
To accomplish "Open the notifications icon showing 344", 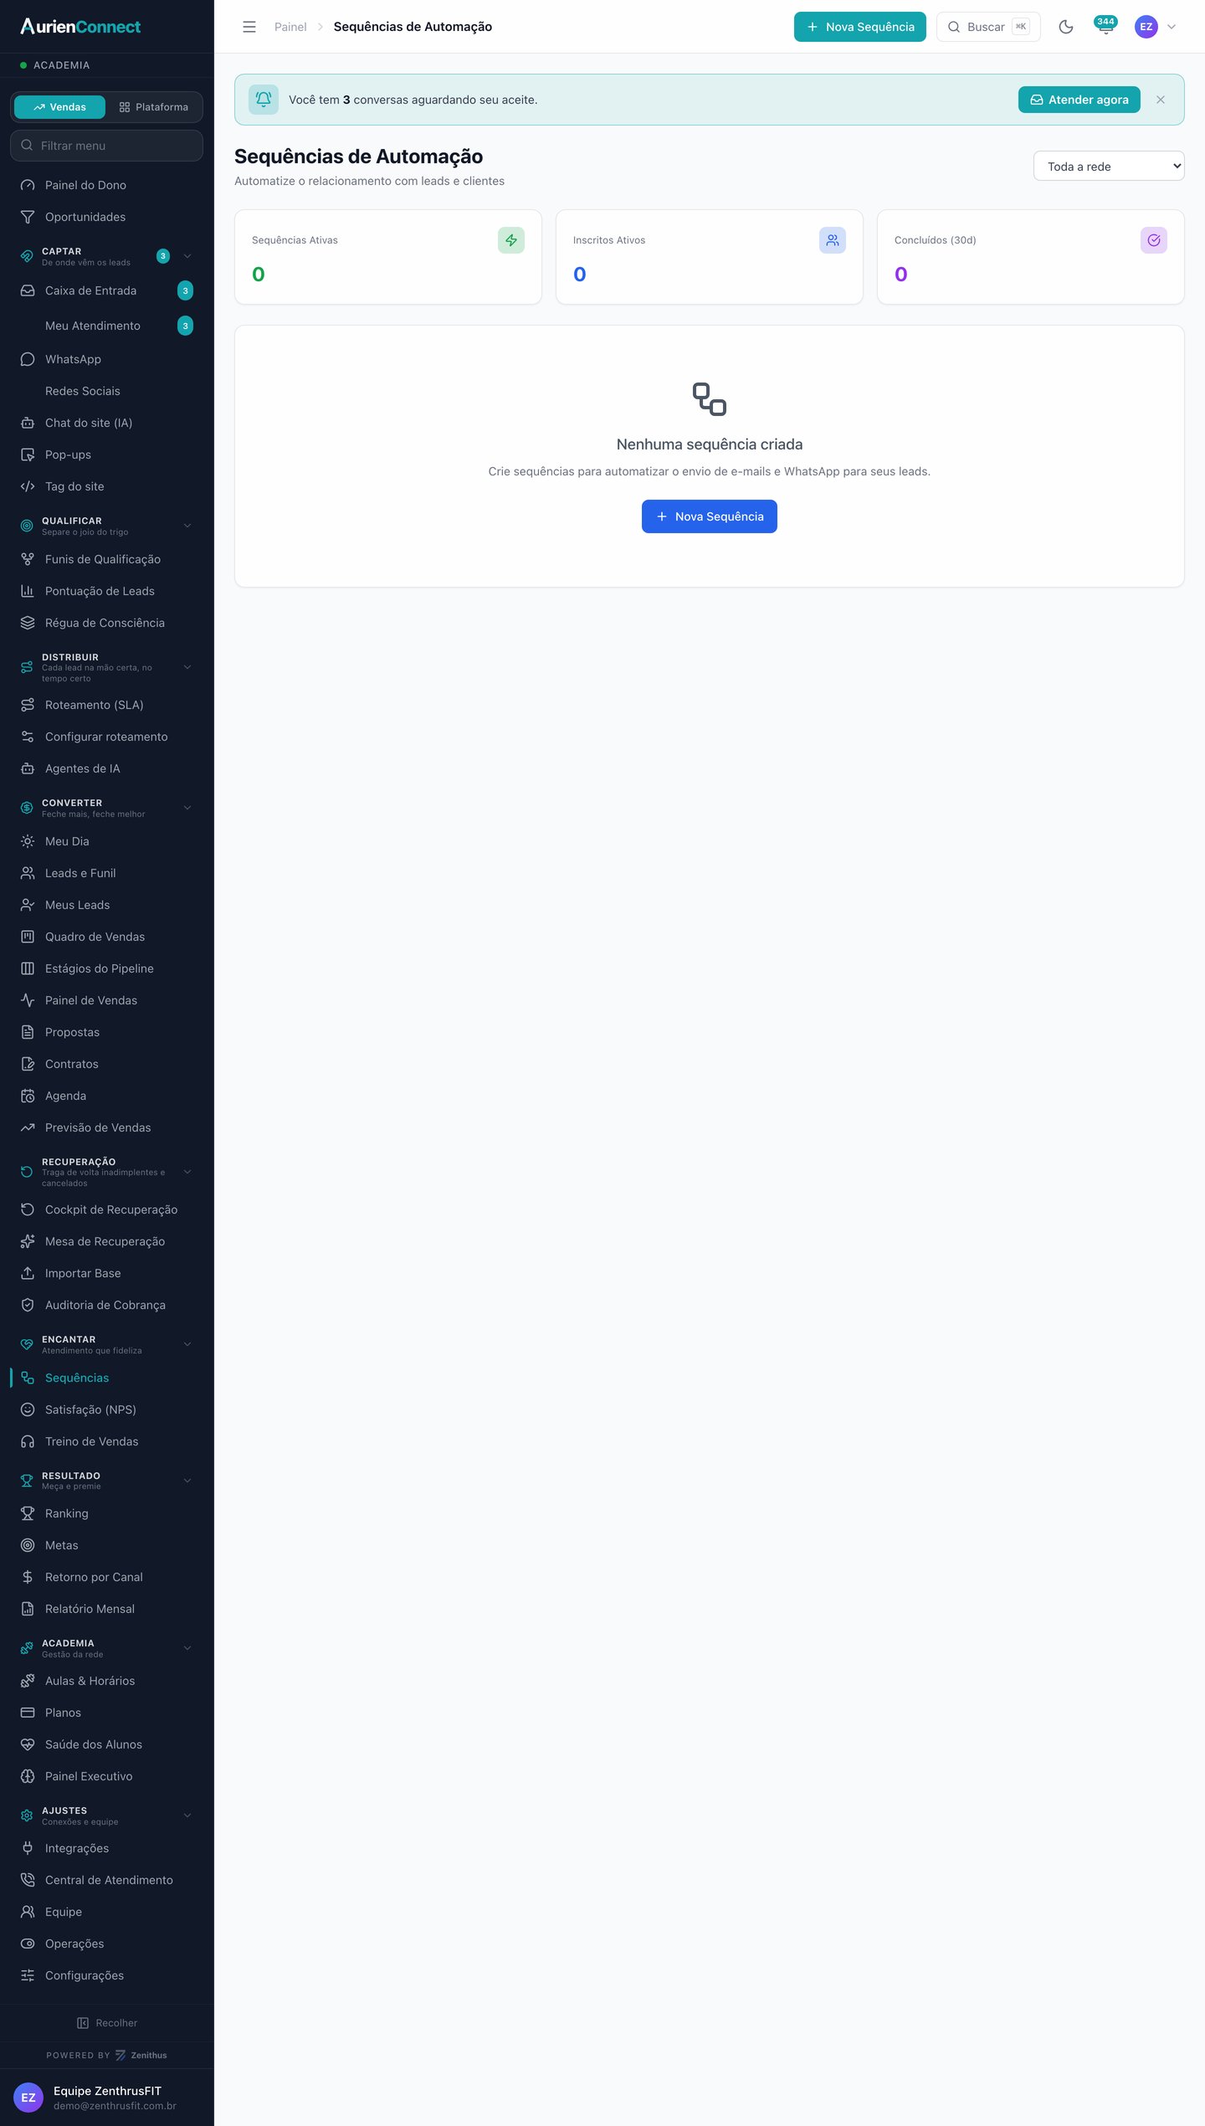I will (x=1105, y=26).
